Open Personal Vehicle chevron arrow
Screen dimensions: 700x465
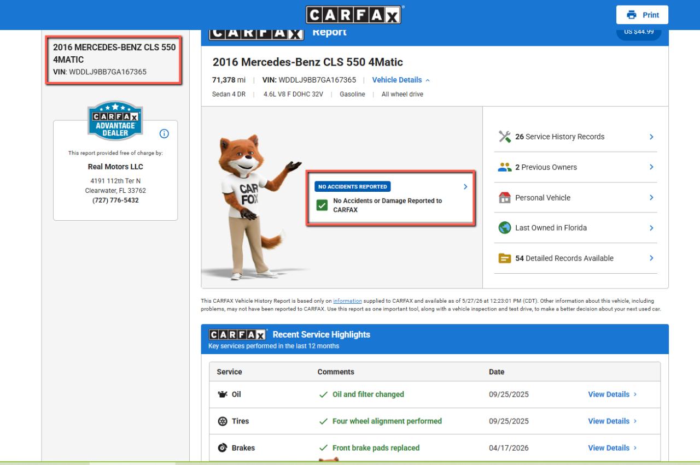[651, 198]
